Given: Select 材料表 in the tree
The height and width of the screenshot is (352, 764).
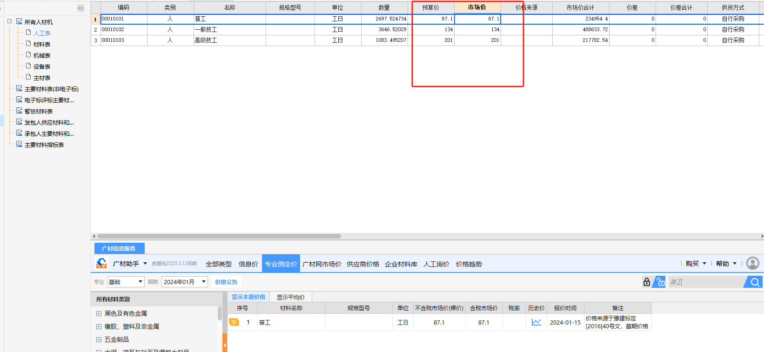Looking at the screenshot, I should pos(42,44).
